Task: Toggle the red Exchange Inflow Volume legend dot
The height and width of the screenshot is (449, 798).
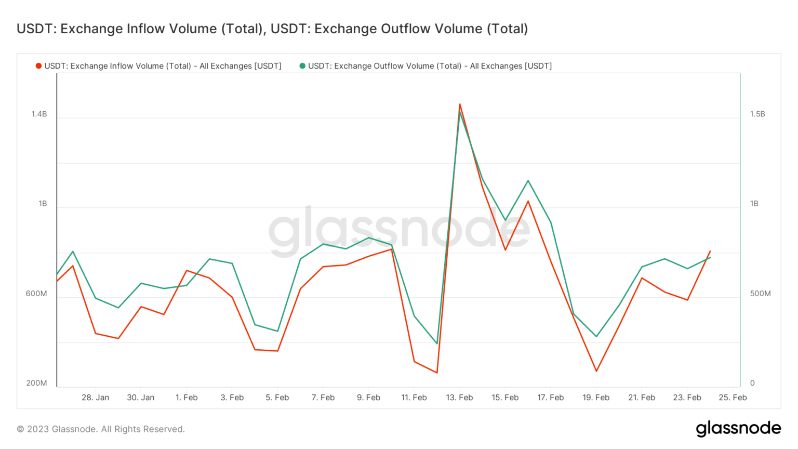Action: click(38, 66)
